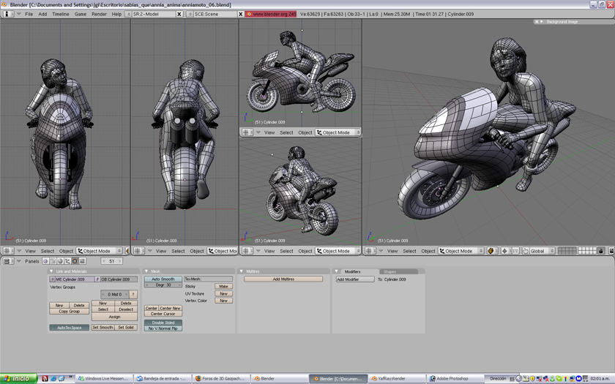The image size is (615, 384).
Task: Click the pivot point icon in 3D header
Action: [x=504, y=251]
